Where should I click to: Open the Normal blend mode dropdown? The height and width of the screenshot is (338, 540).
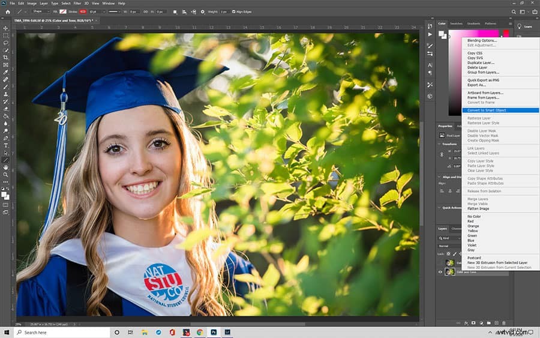(450, 246)
